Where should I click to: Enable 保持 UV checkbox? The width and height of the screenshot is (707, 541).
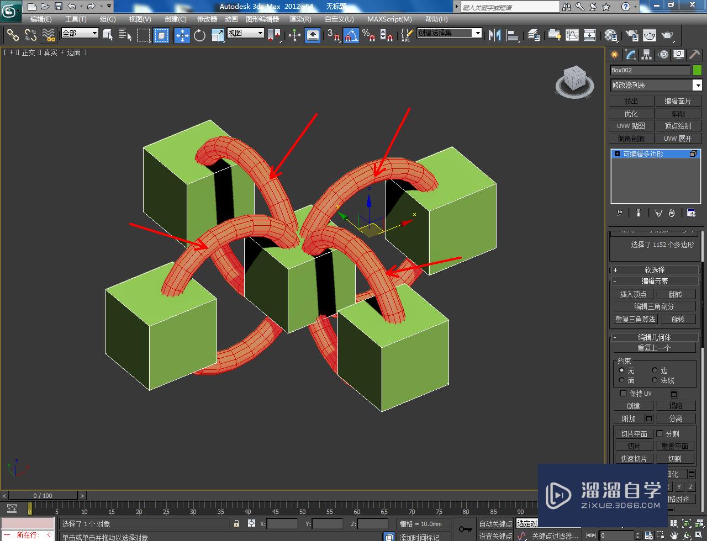(624, 394)
